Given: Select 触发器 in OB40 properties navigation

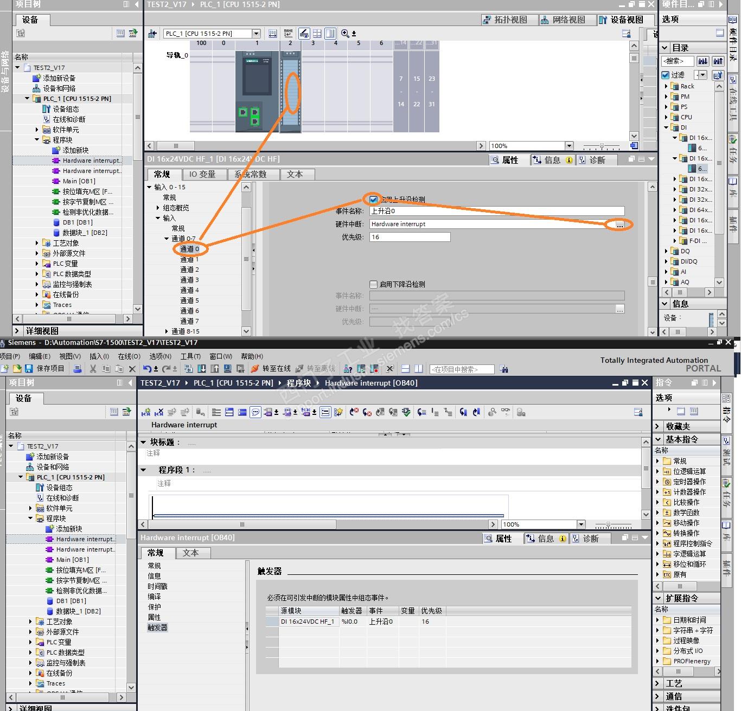Looking at the screenshot, I should tap(157, 628).
